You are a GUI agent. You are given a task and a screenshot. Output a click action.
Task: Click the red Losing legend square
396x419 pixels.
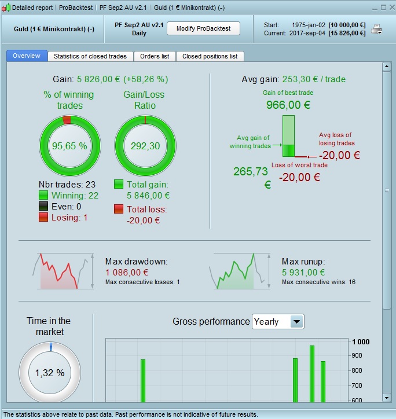click(43, 217)
